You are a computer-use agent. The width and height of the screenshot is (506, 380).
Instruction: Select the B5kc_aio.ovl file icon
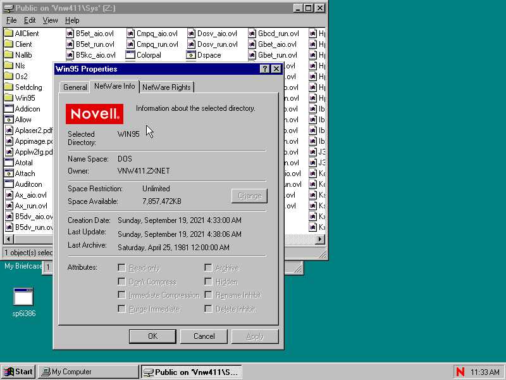tap(70, 55)
